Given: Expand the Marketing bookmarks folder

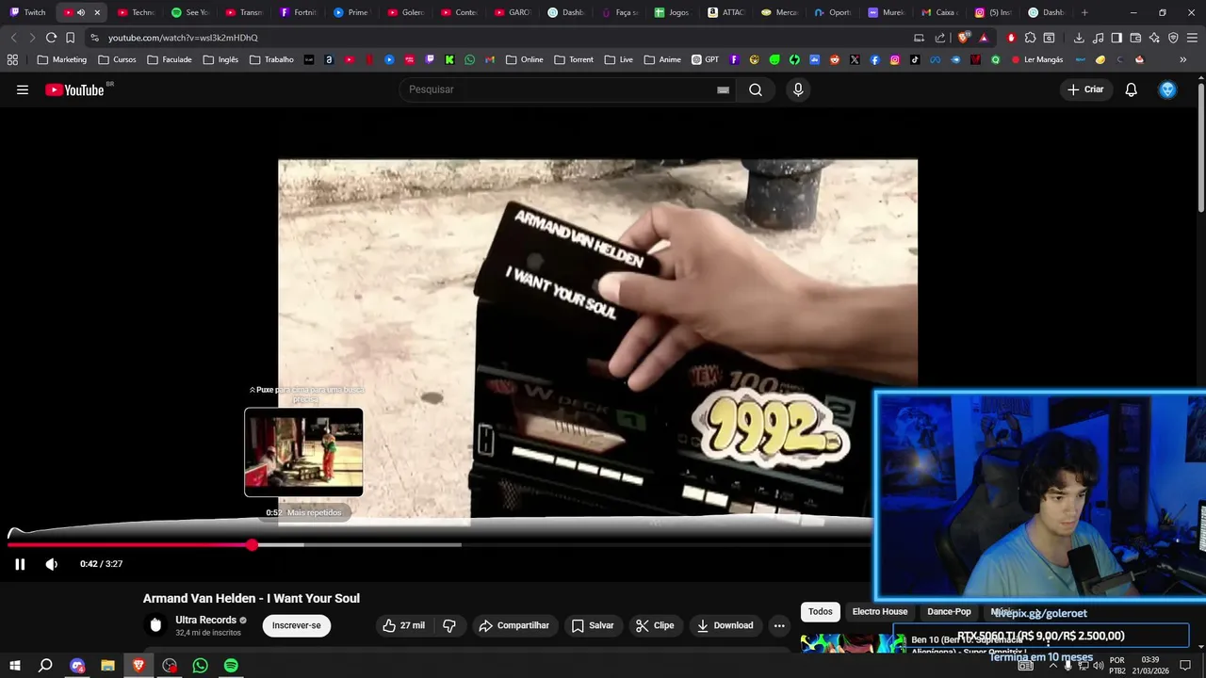Looking at the screenshot, I should pyautogui.click(x=62, y=59).
